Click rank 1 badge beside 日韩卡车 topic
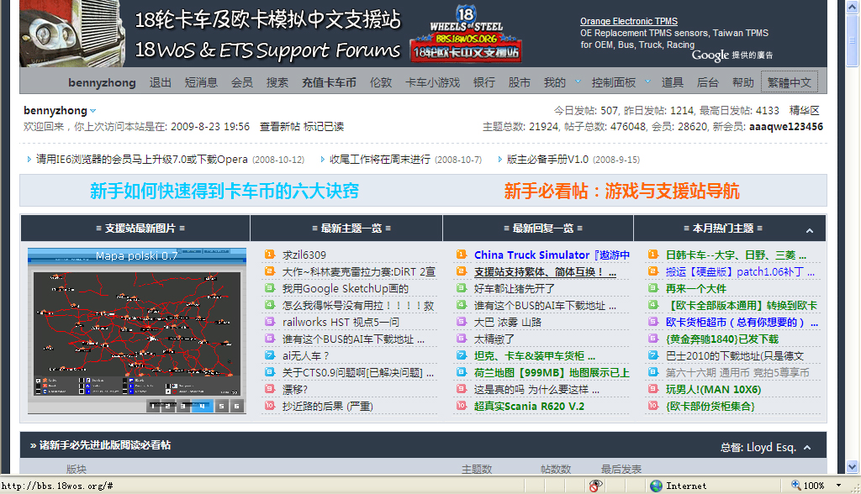The height and width of the screenshot is (494, 861). [x=654, y=255]
